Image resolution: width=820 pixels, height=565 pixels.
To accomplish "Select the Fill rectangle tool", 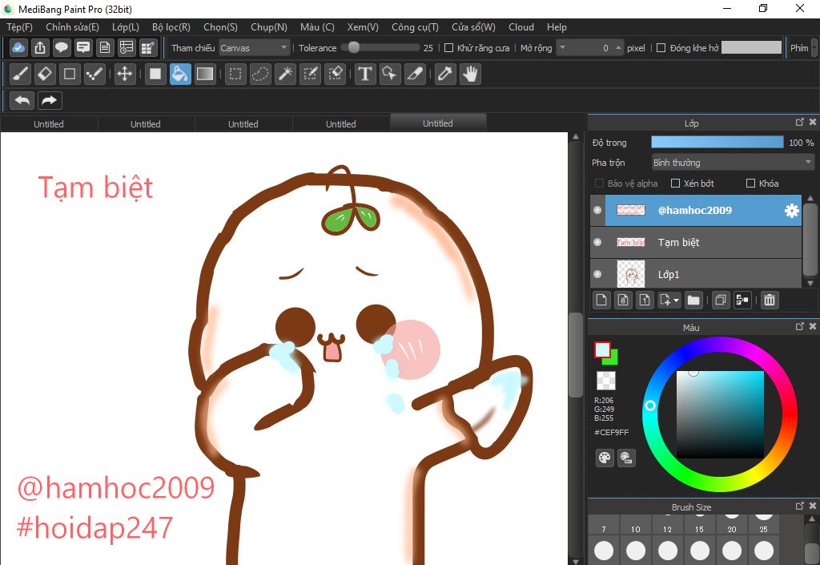I will tap(155, 74).
